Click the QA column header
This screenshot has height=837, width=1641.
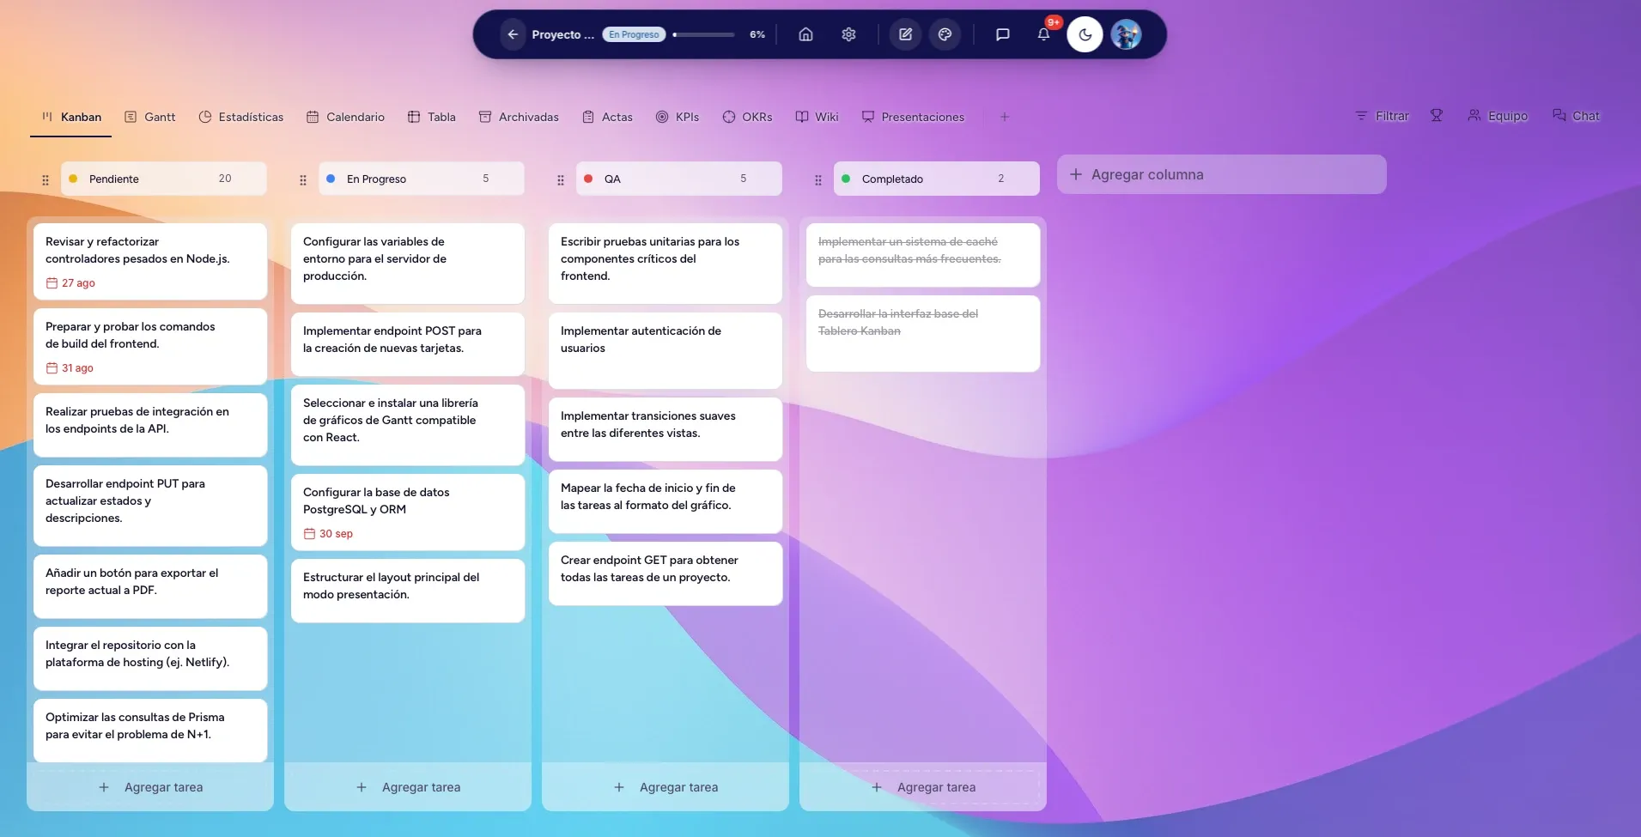tap(678, 179)
